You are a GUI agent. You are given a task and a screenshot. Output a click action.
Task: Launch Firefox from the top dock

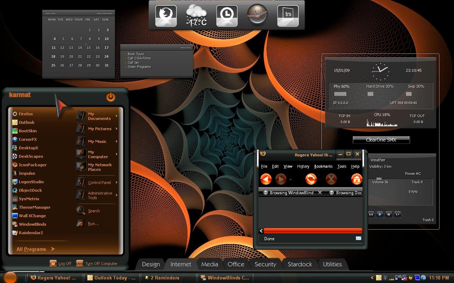166,15
